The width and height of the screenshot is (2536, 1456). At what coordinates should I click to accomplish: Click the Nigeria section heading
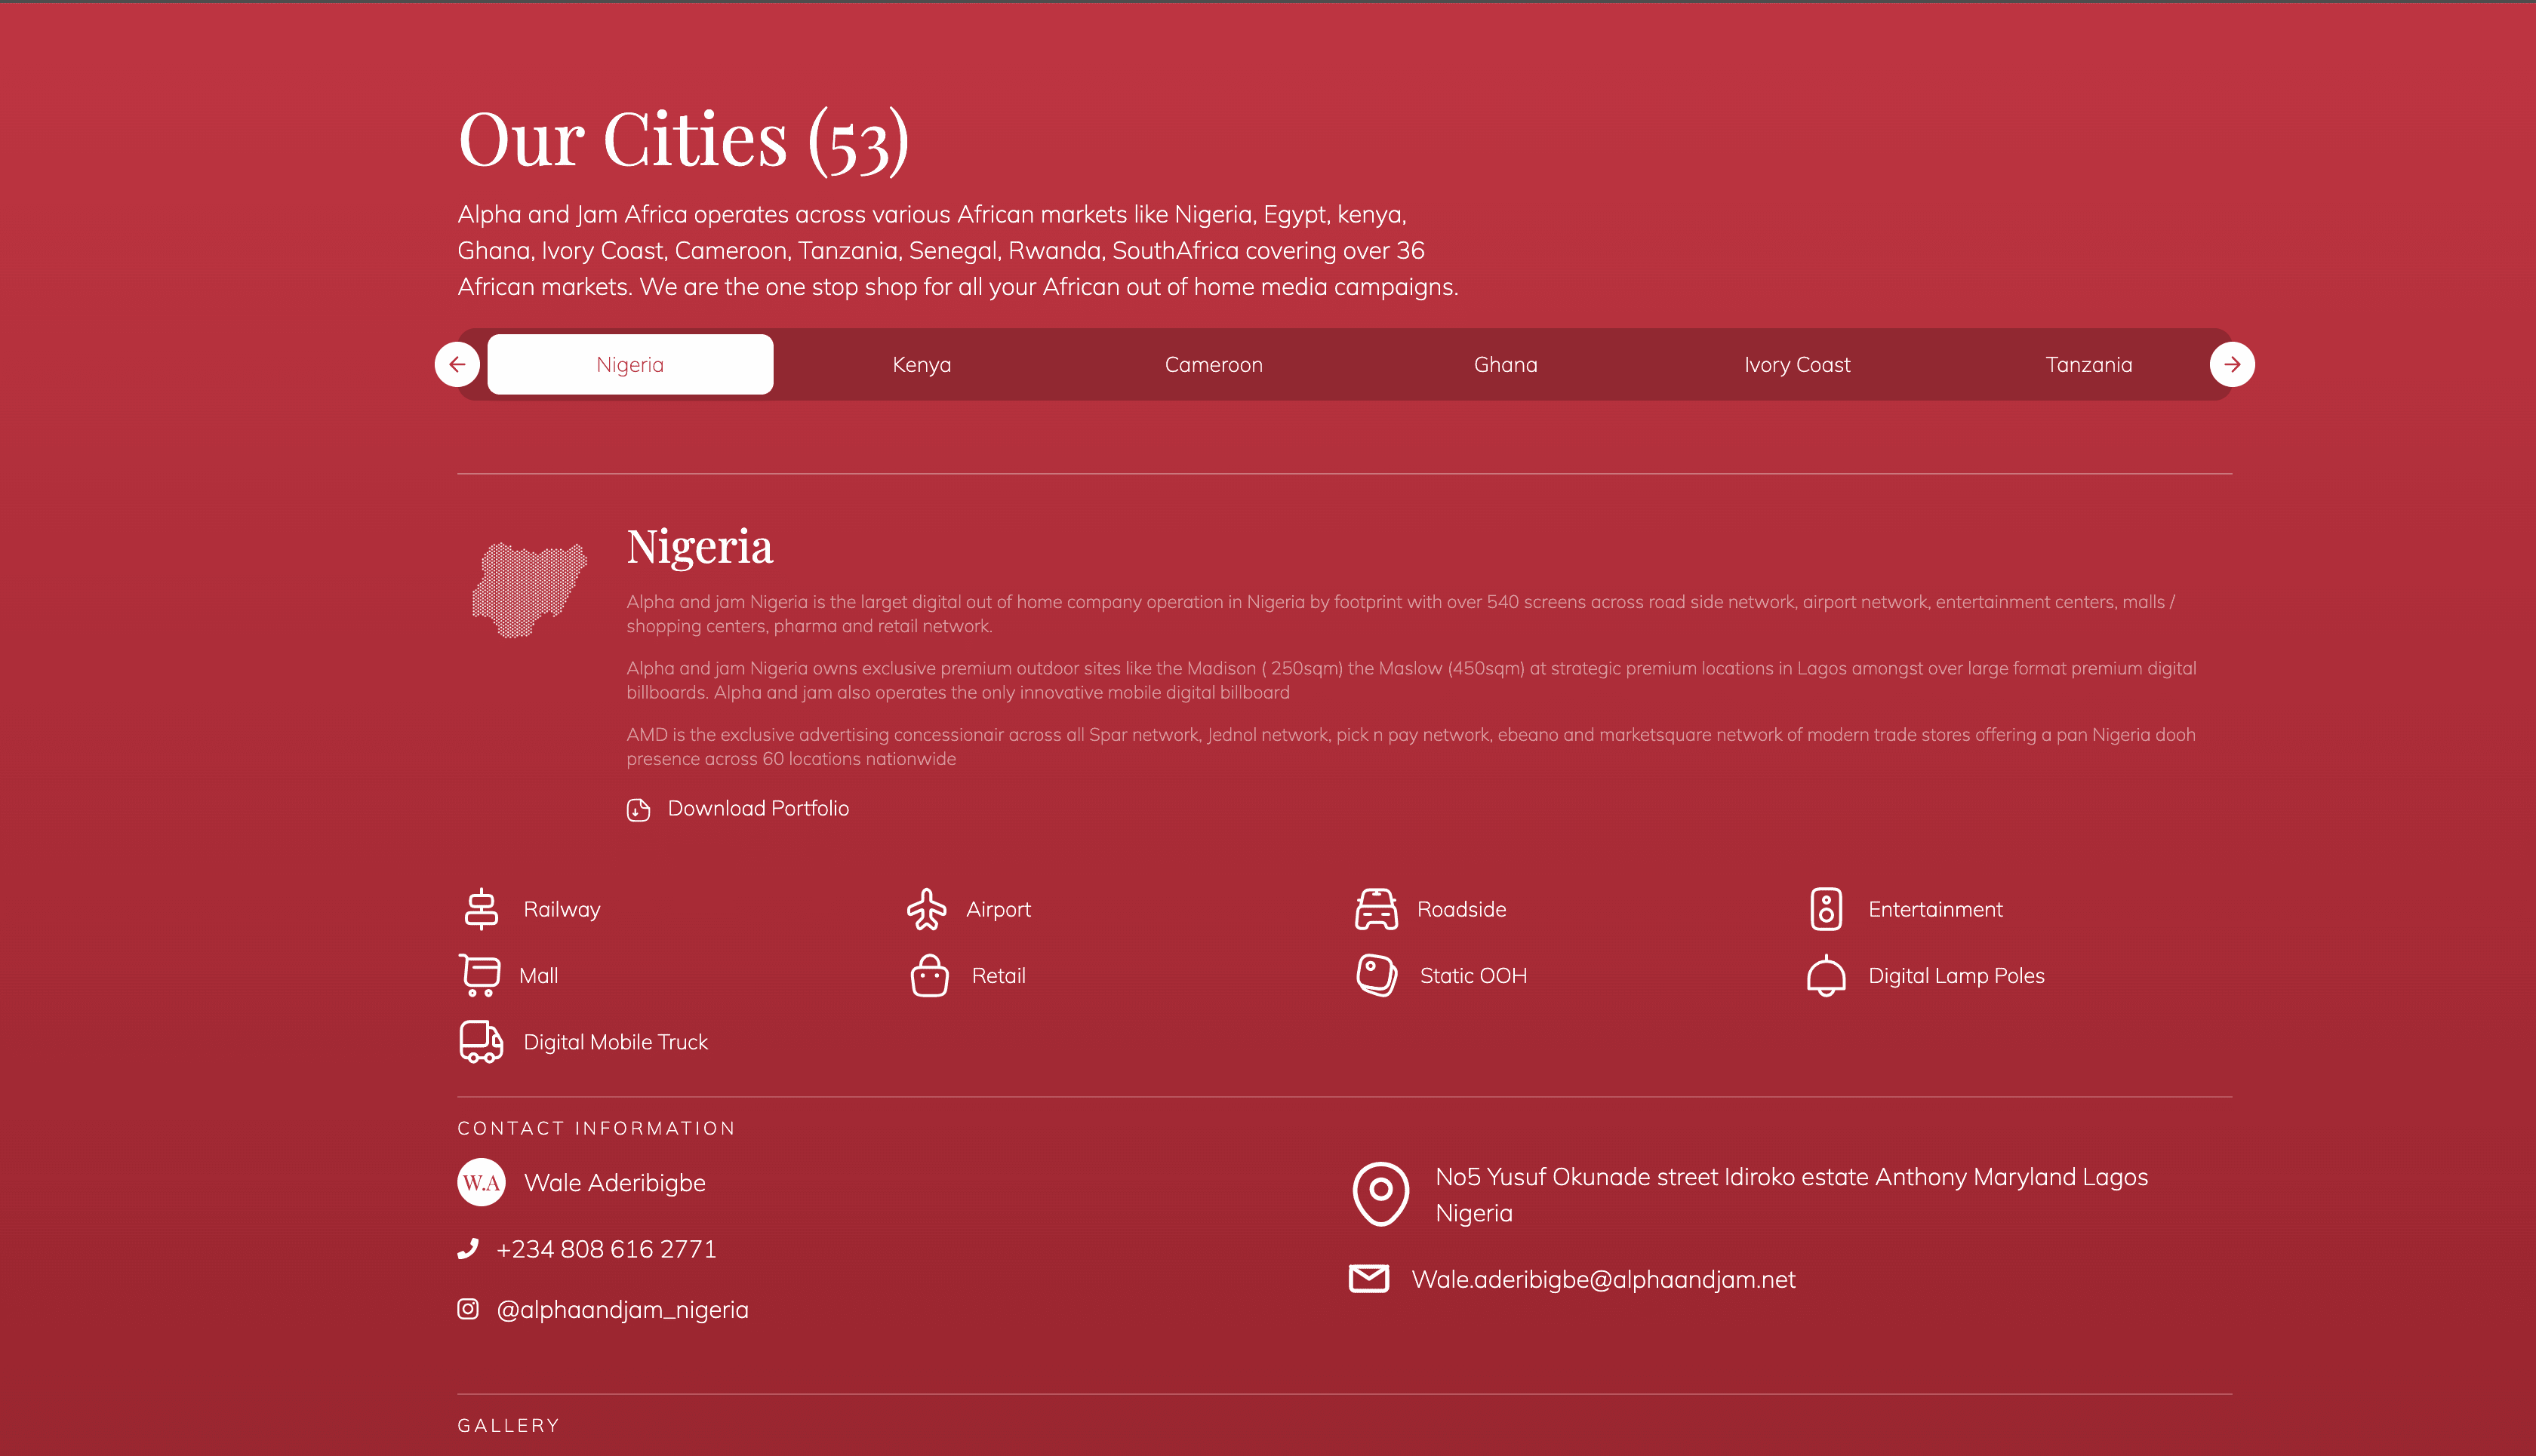click(699, 547)
